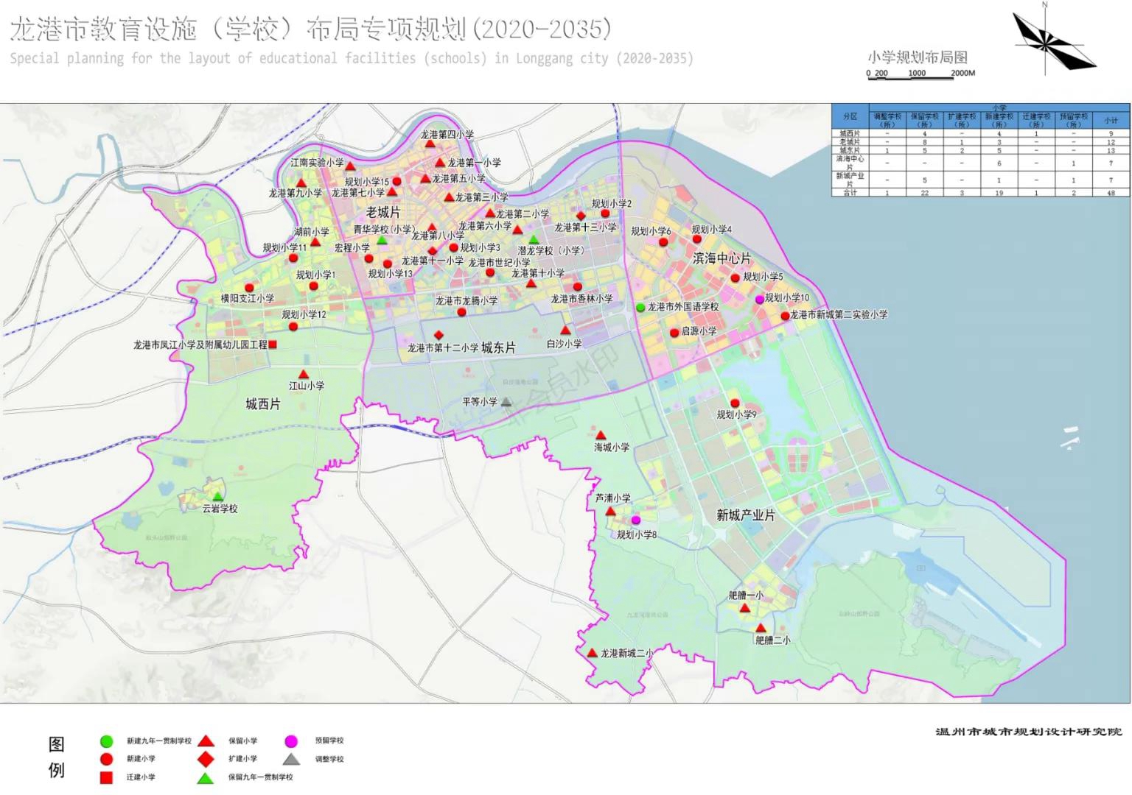Click the green marker for 龙港市外国语学校
The image size is (1132, 795).
click(x=640, y=307)
